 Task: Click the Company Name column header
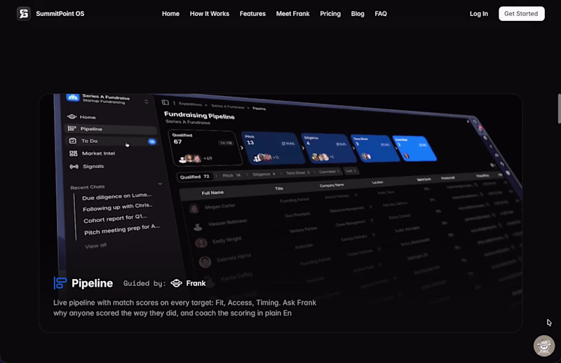coord(332,185)
